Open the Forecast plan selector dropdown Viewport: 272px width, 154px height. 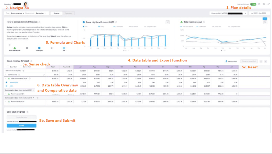[x=228, y=13]
